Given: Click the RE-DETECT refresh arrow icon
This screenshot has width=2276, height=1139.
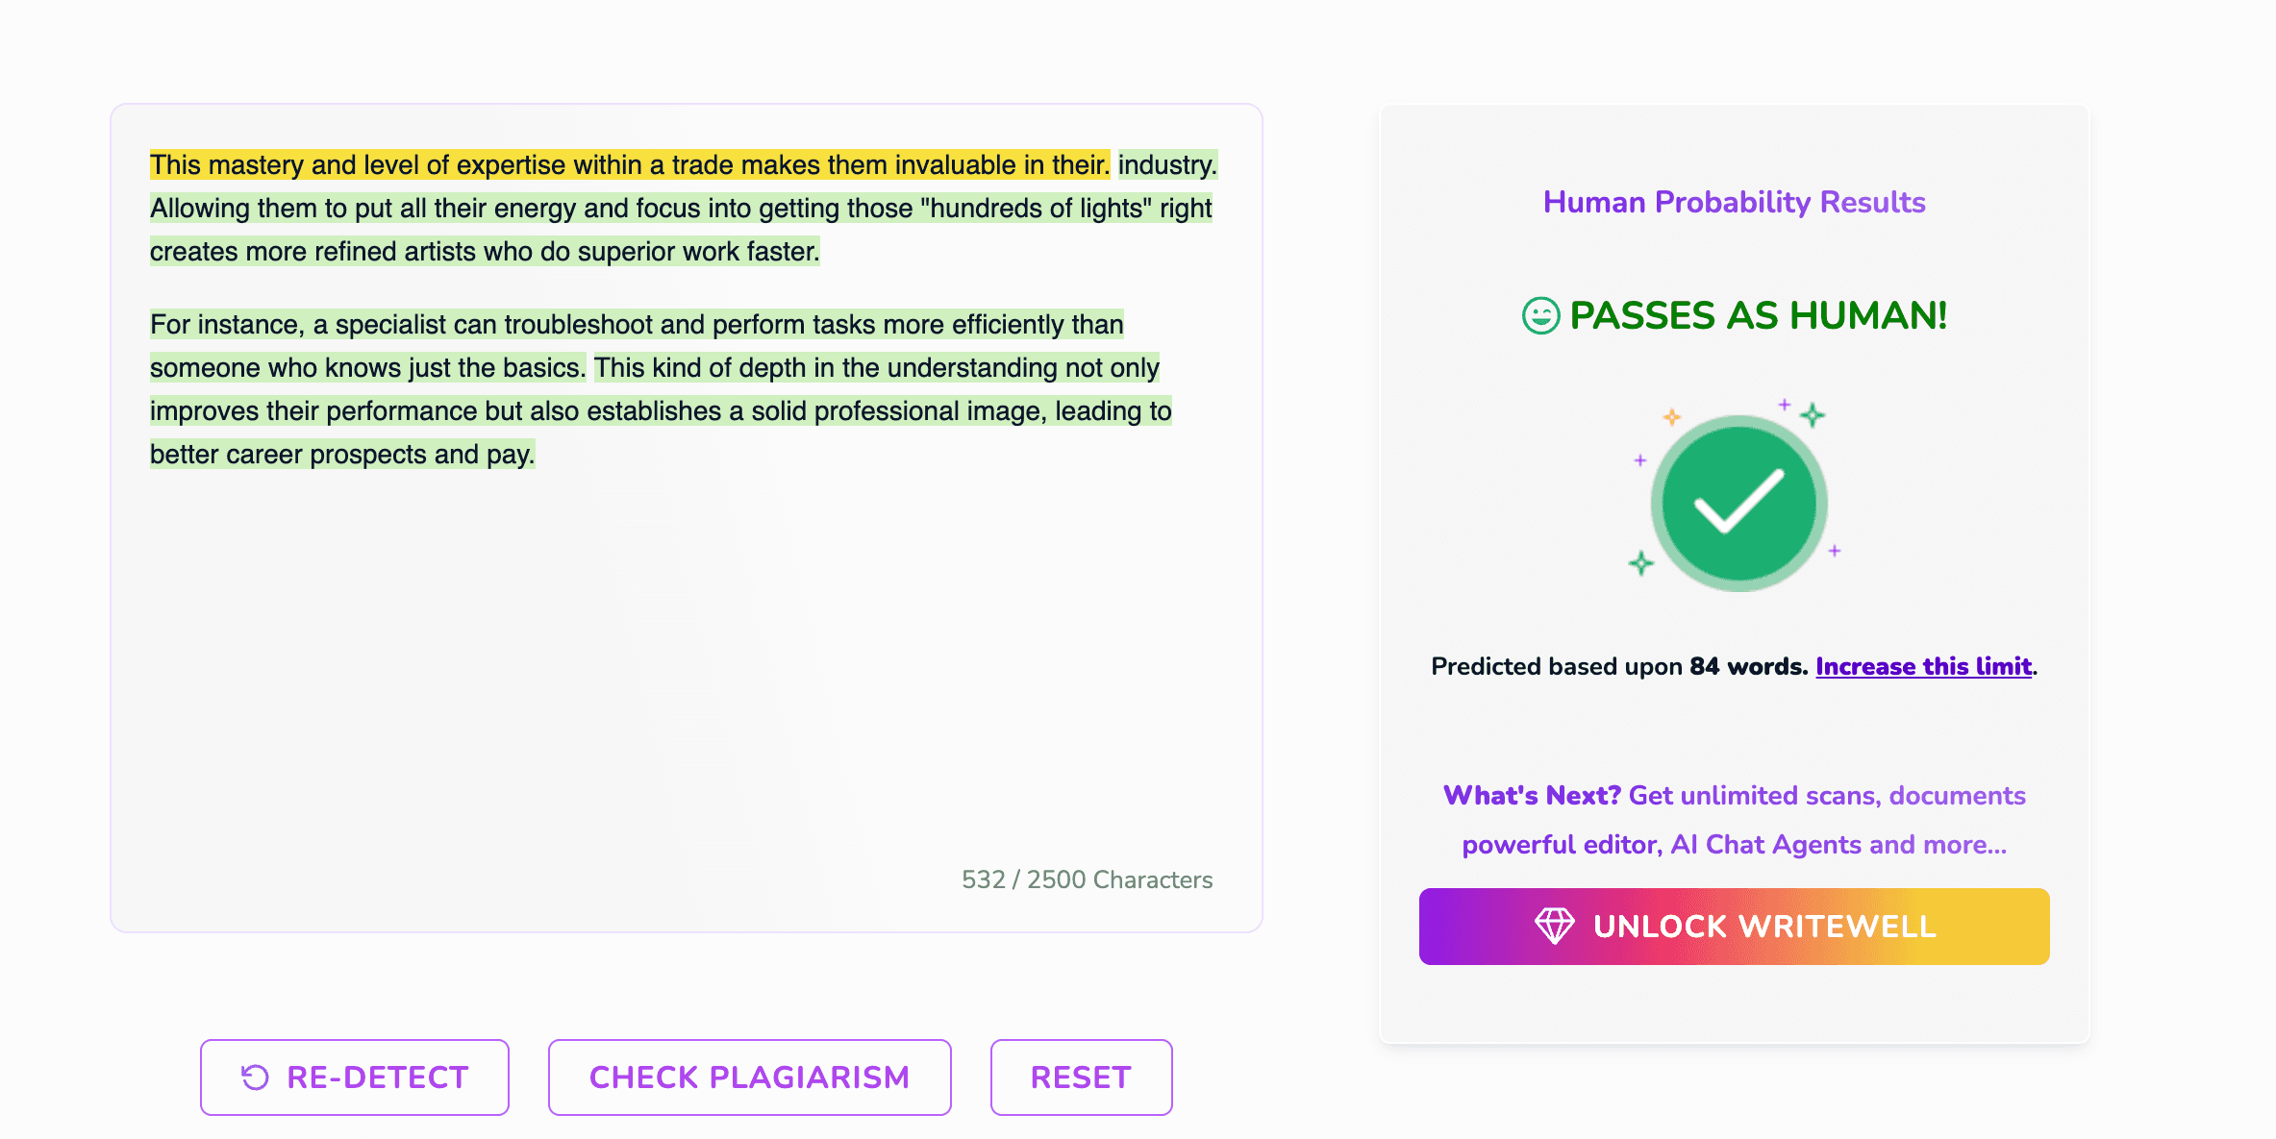Looking at the screenshot, I should coord(255,1077).
